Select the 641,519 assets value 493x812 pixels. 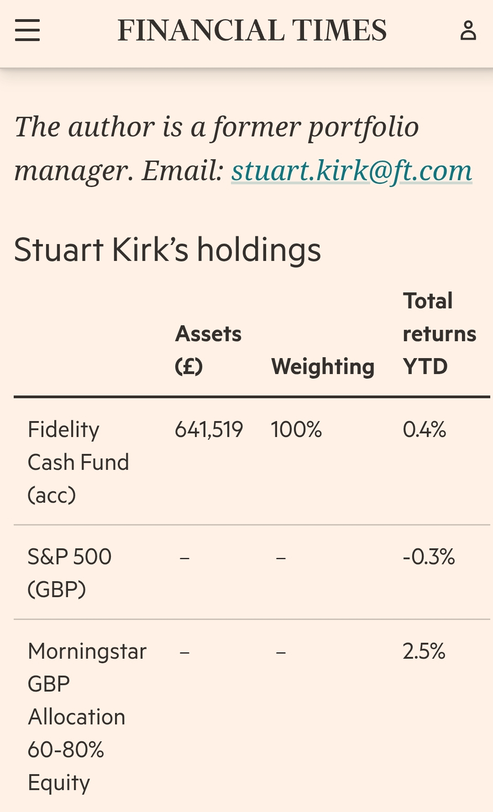pyautogui.click(x=209, y=430)
